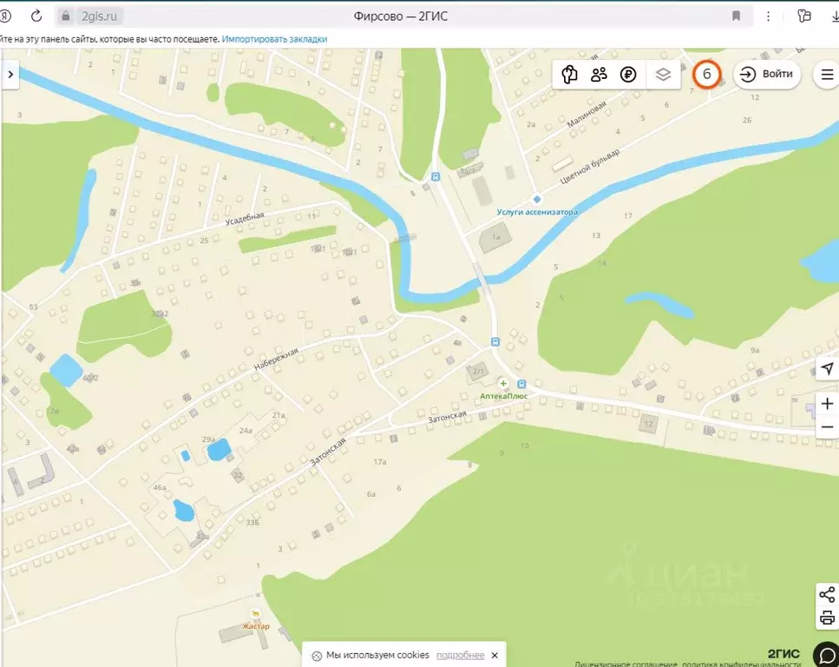Image resolution: width=839 pixels, height=667 pixels.
Task: Click the notification counter showing 6
Action: click(707, 74)
